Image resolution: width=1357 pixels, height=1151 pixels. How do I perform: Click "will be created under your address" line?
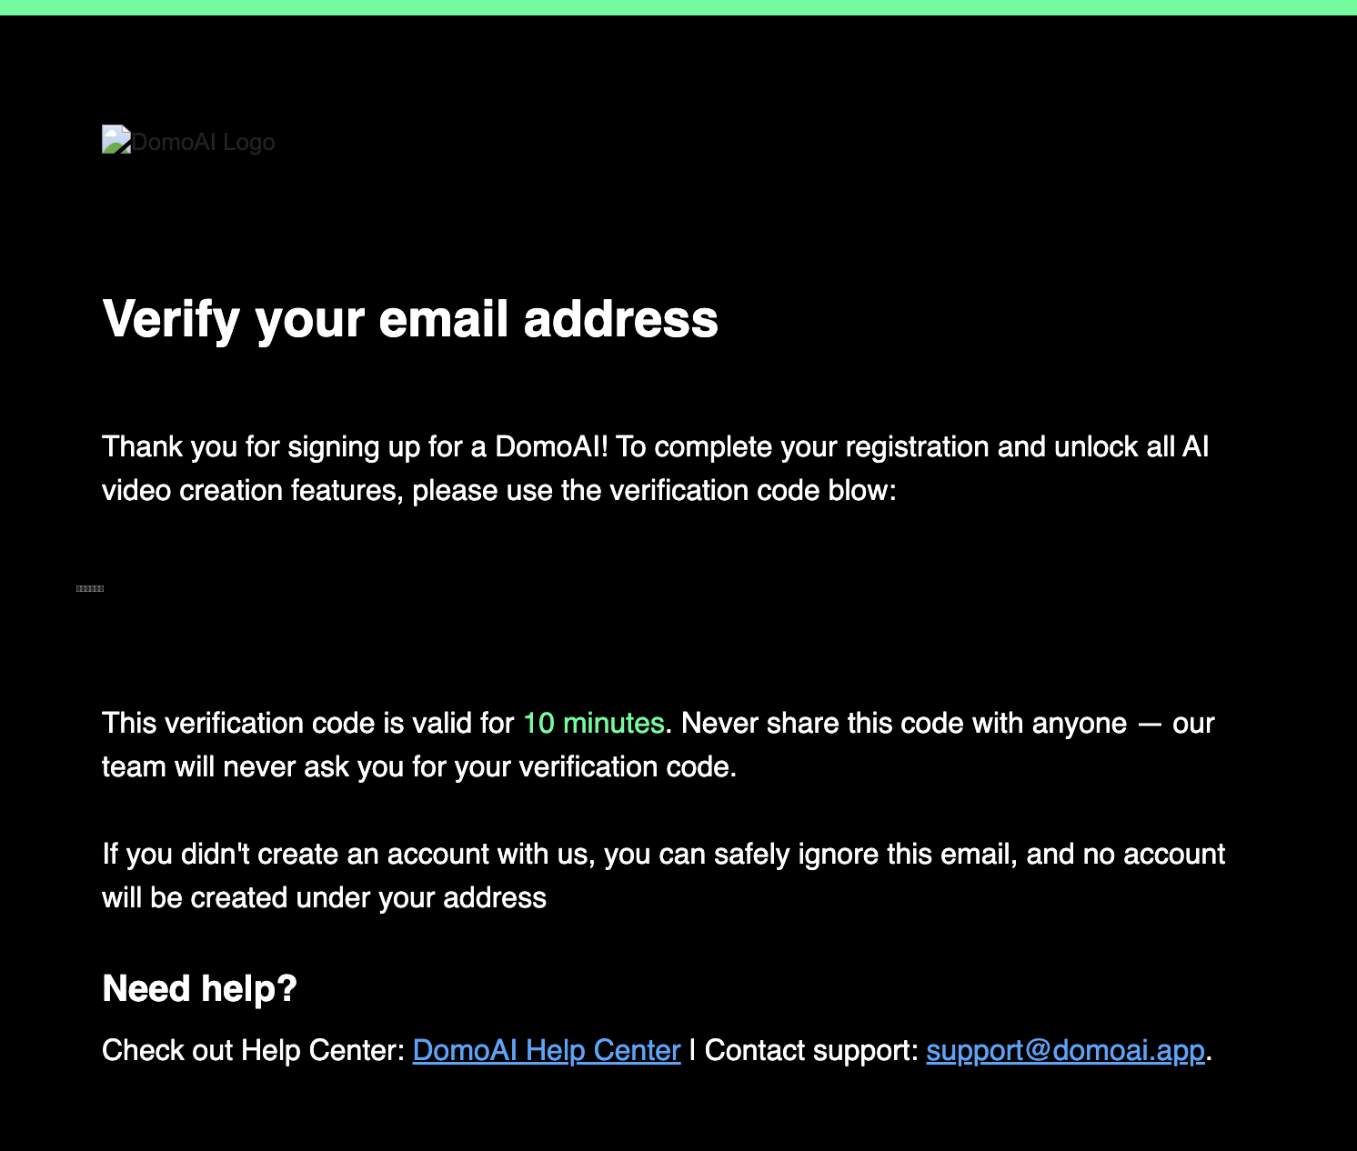(324, 898)
